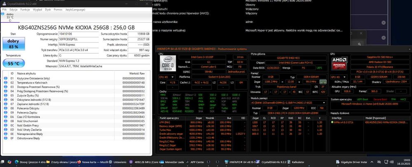Select the 'LFM (Min)' operating point row
This screenshot has width=412, height=167.
[x=203, y=123]
